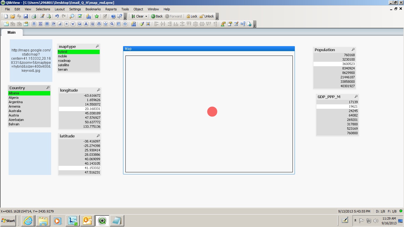404x227 pixels.
Task: Open search in Population list box
Action: [x=353, y=50]
